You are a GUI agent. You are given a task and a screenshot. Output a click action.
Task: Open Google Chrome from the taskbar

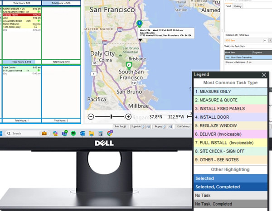point(110,133)
